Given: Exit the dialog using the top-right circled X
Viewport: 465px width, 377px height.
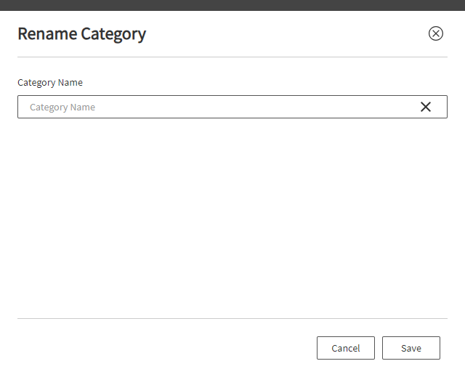Looking at the screenshot, I should 436,33.
